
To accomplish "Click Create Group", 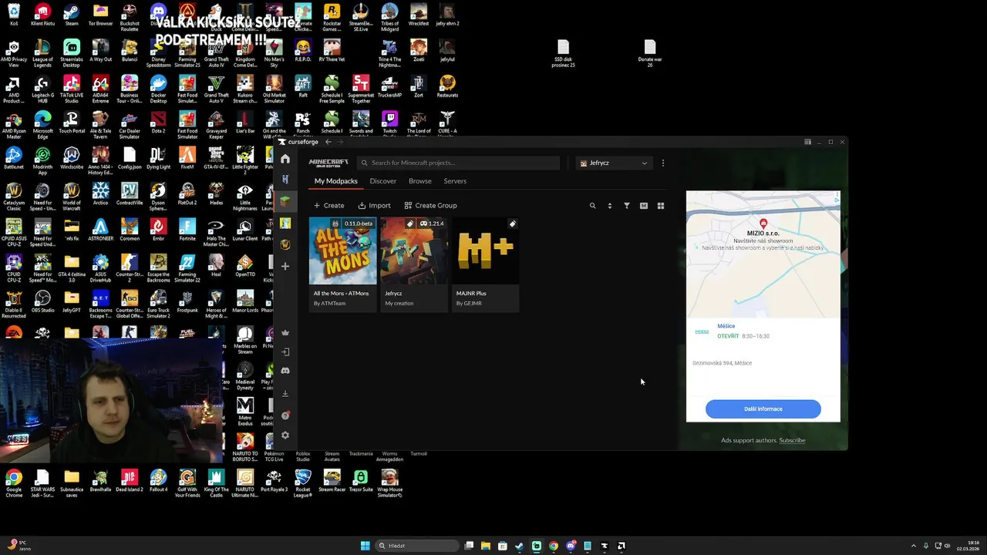I will [430, 206].
